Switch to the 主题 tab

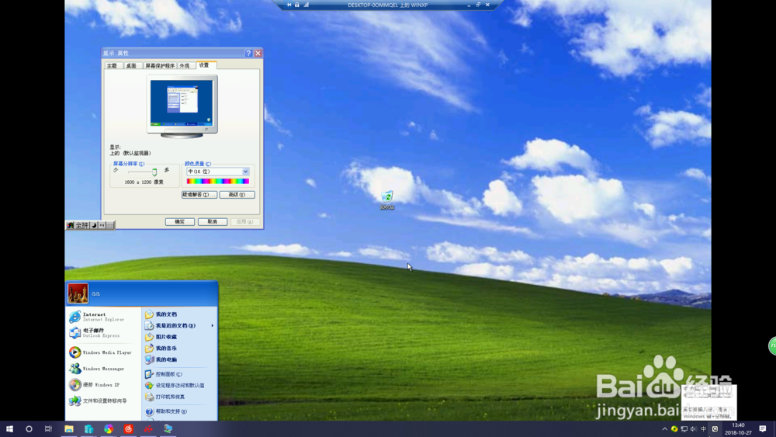(113, 66)
